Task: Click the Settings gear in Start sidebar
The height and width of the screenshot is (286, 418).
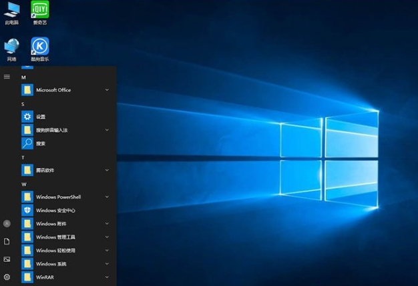Action: click(x=7, y=277)
